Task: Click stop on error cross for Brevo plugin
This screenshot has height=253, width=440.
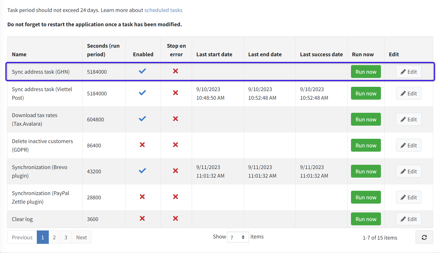Action: (x=175, y=171)
